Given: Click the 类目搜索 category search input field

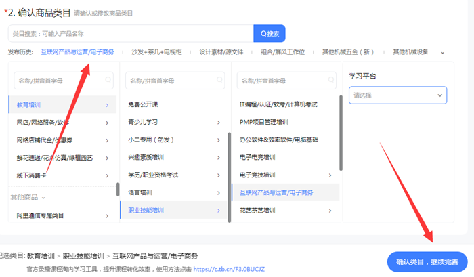Looking at the screenshot, I should click(130, 33).
